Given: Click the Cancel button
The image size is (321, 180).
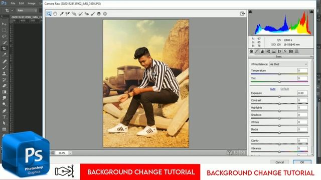Looking at the screenshot, I should point(280,162).
